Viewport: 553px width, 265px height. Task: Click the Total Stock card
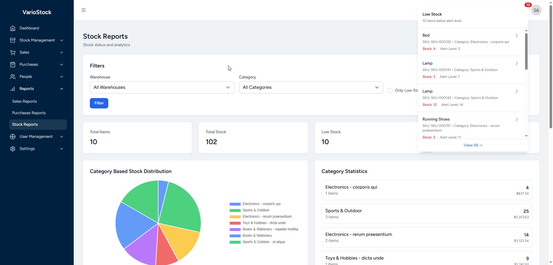[x=253, y=138]
